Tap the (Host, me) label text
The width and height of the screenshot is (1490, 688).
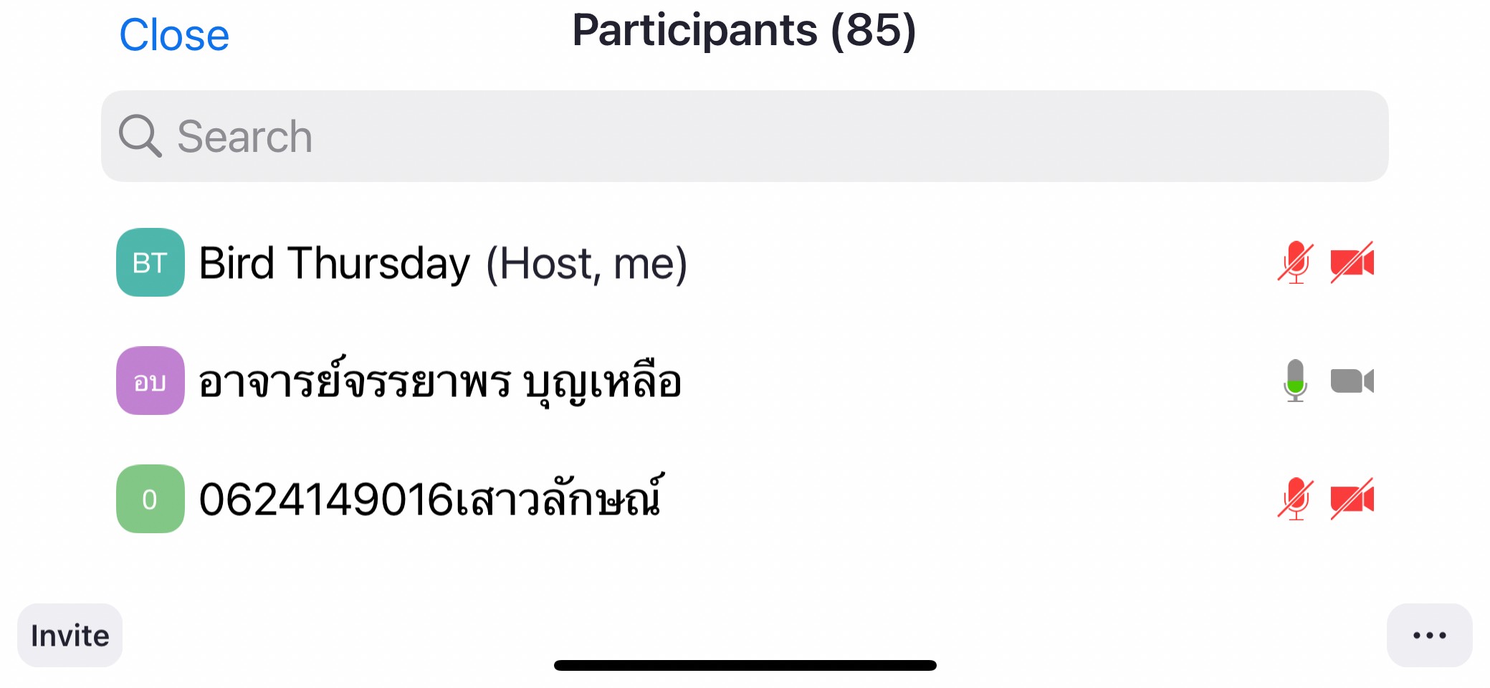tap(586, 264)
